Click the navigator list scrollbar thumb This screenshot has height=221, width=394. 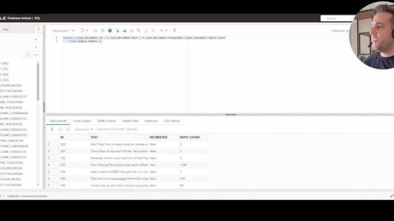pyautogui.click(x=38, y=82)
